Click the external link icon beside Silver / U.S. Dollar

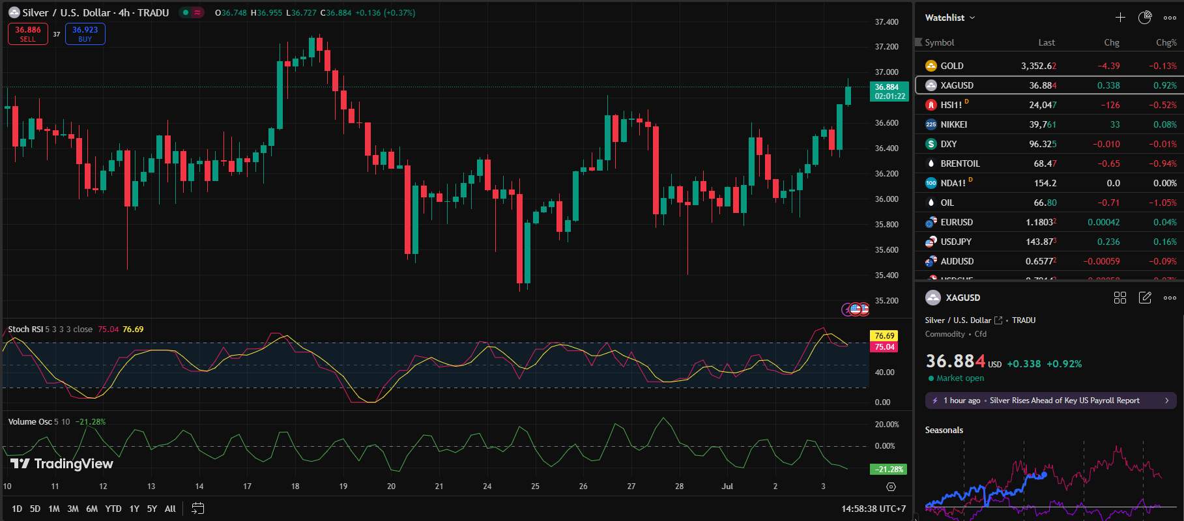coord(998,320)
